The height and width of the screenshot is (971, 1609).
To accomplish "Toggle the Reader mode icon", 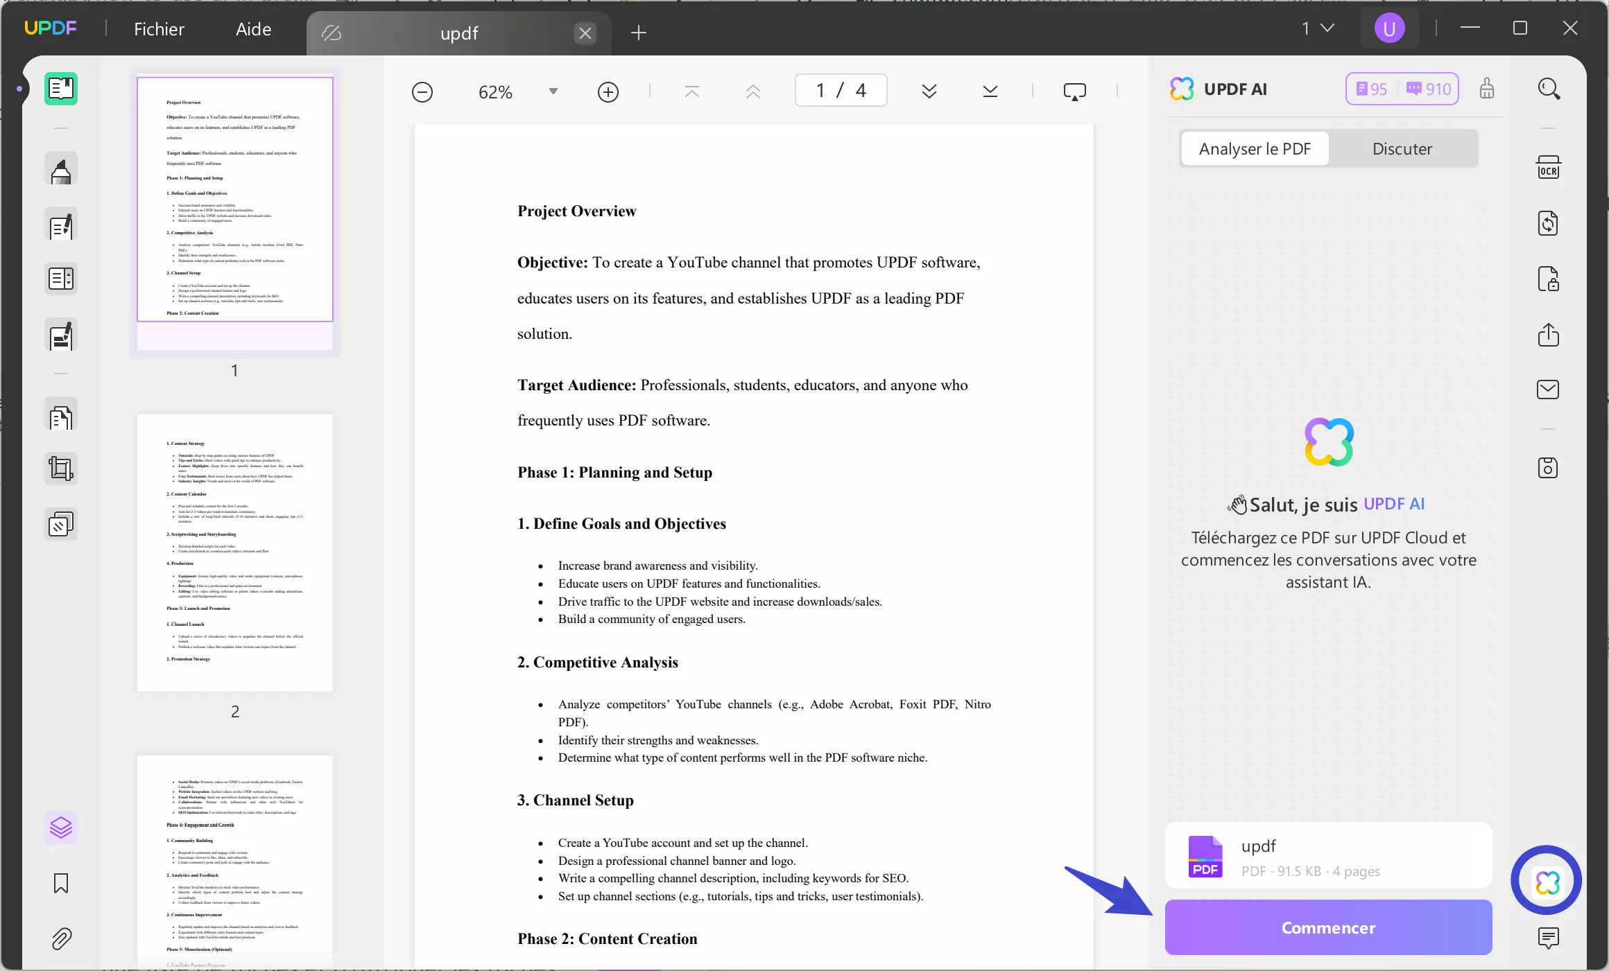I will (61, 89).
